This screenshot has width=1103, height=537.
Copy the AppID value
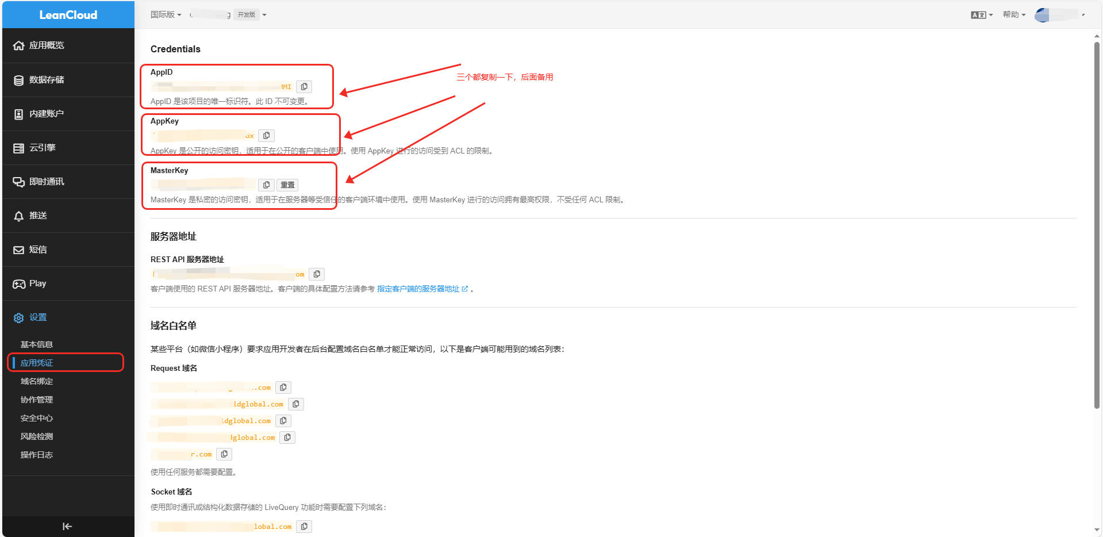pos(304,87)
